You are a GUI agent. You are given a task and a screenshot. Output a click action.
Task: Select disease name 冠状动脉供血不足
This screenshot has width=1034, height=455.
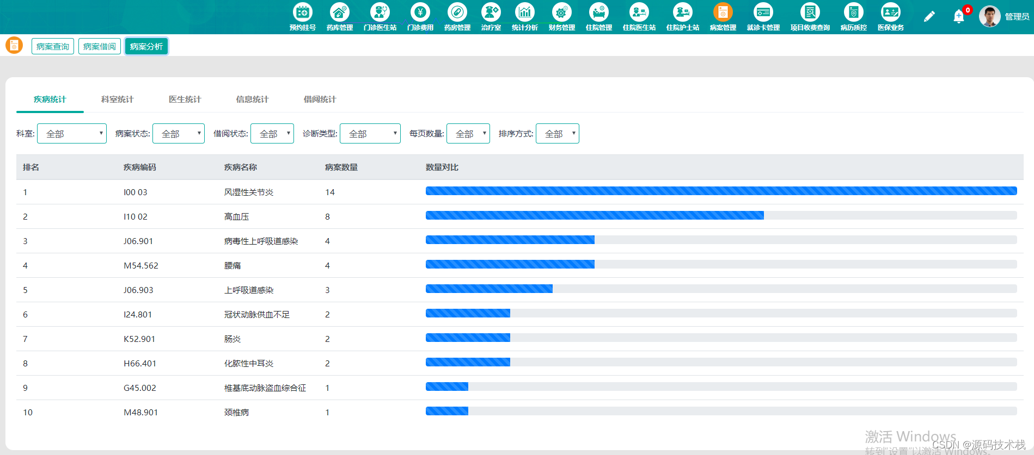pos(257,315)
